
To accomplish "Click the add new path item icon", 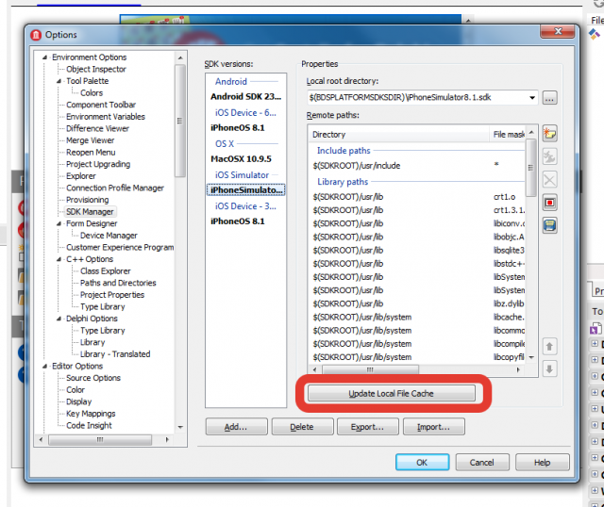I will (x=549, y=134).
